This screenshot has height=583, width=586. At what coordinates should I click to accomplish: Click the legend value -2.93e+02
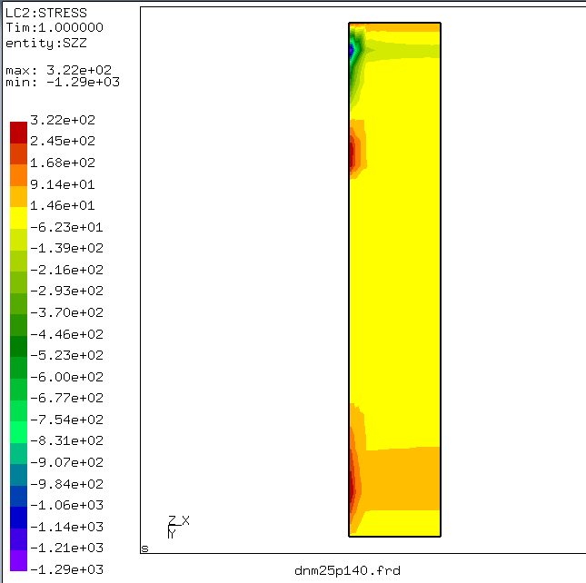[x=66, y=291]
